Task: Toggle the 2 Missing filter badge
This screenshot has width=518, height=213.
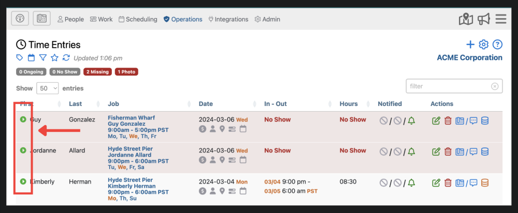Action: pos(97,72)
